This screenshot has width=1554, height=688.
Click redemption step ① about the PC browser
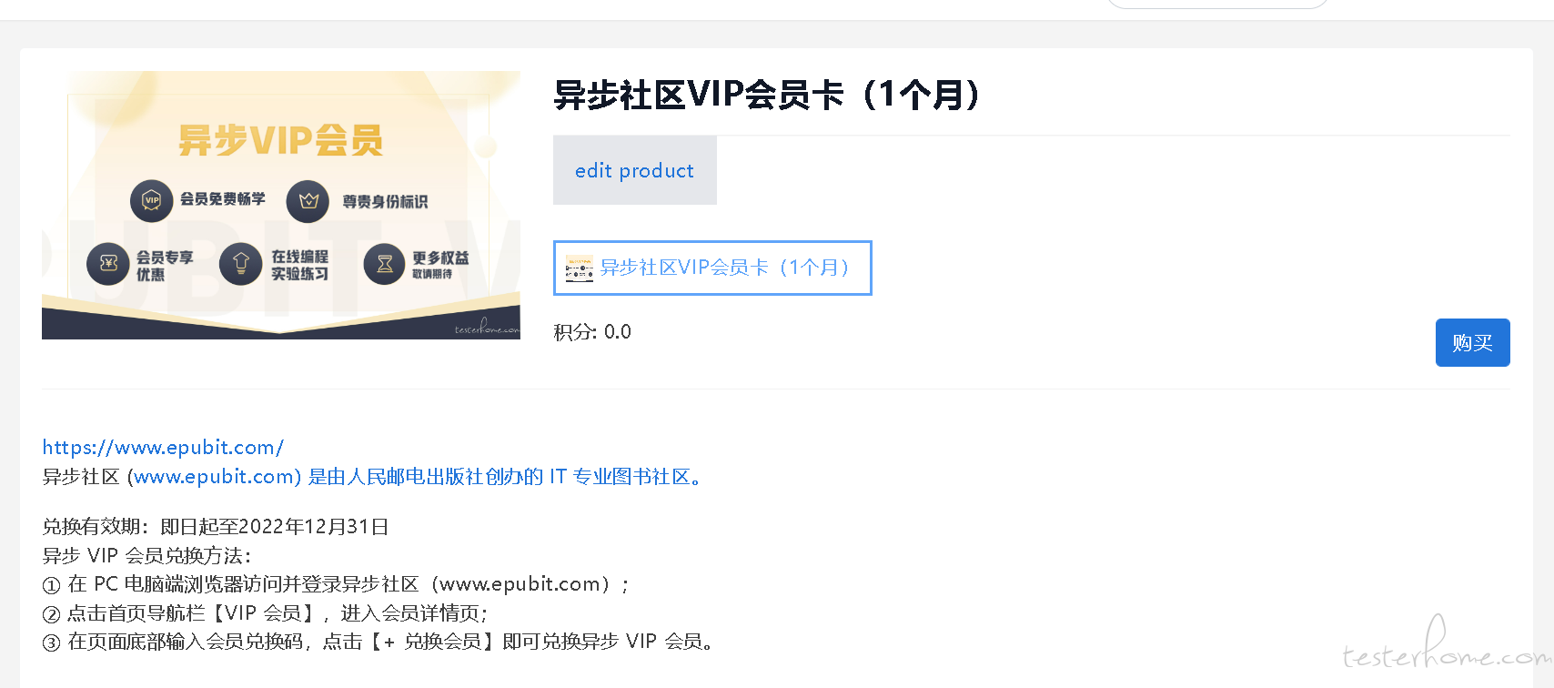(337, 584)
